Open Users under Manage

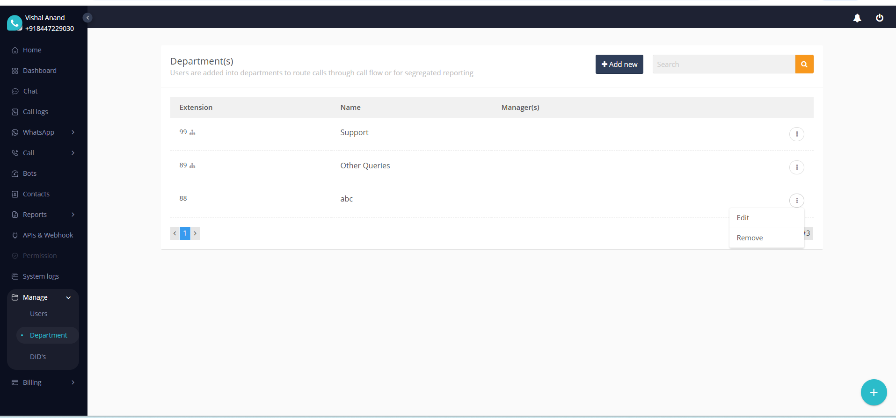(38, 314)
